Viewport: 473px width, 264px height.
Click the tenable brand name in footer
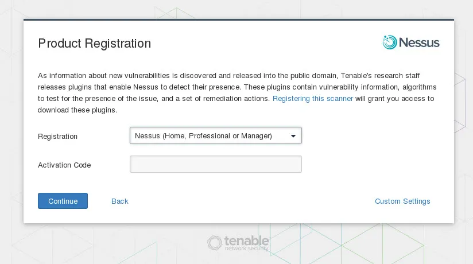tap(246, 240)
